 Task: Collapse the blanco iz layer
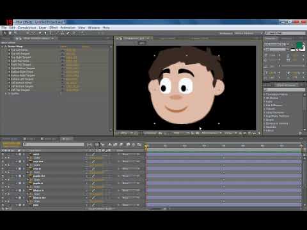pyautogui.click(x=17, y=190)
